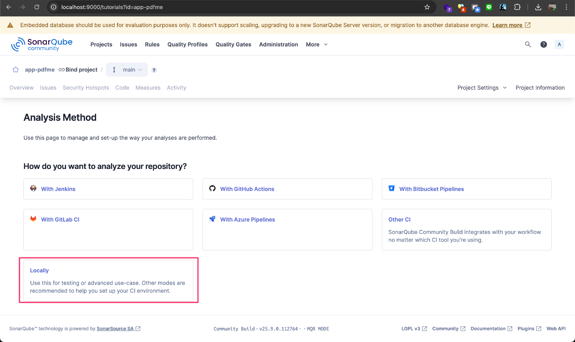Open the help question mark icon in header
The image size is (575, 342).
pos(544,44)
